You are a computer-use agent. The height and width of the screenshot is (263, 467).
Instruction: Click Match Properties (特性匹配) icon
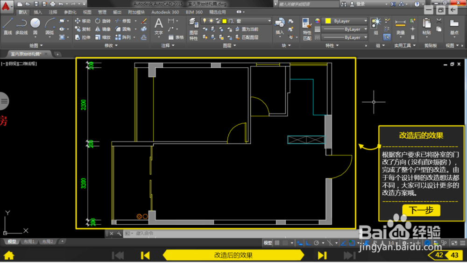coord(307,29)
